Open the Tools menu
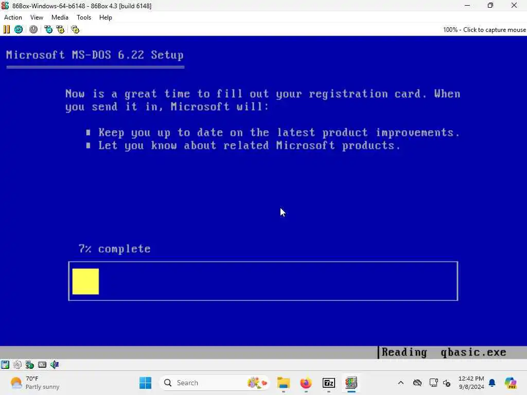This screenshot has height=395, width=527. click(84, 17)
